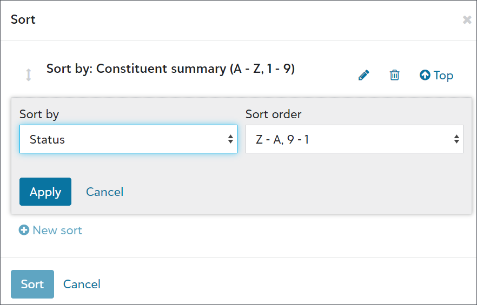Click the arrows on the Sort order dropdown

tap(456, 139)
